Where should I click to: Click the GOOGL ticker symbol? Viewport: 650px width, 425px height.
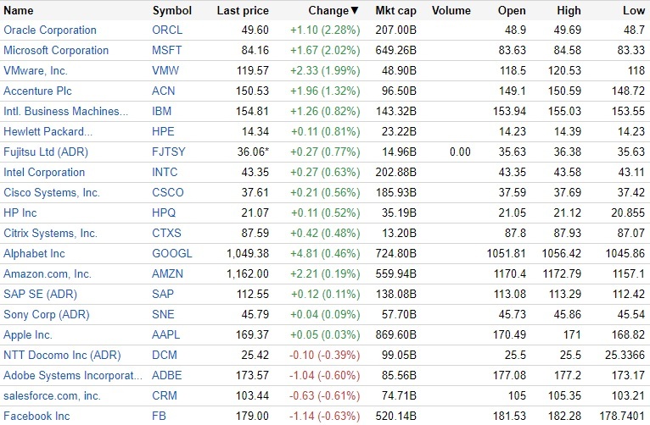tap(172, 253)
